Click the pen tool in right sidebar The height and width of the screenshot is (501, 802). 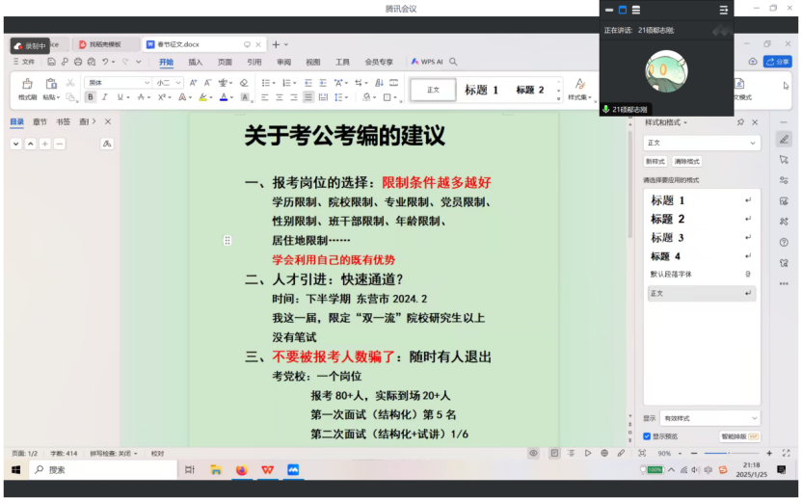(x=784, y=139)
